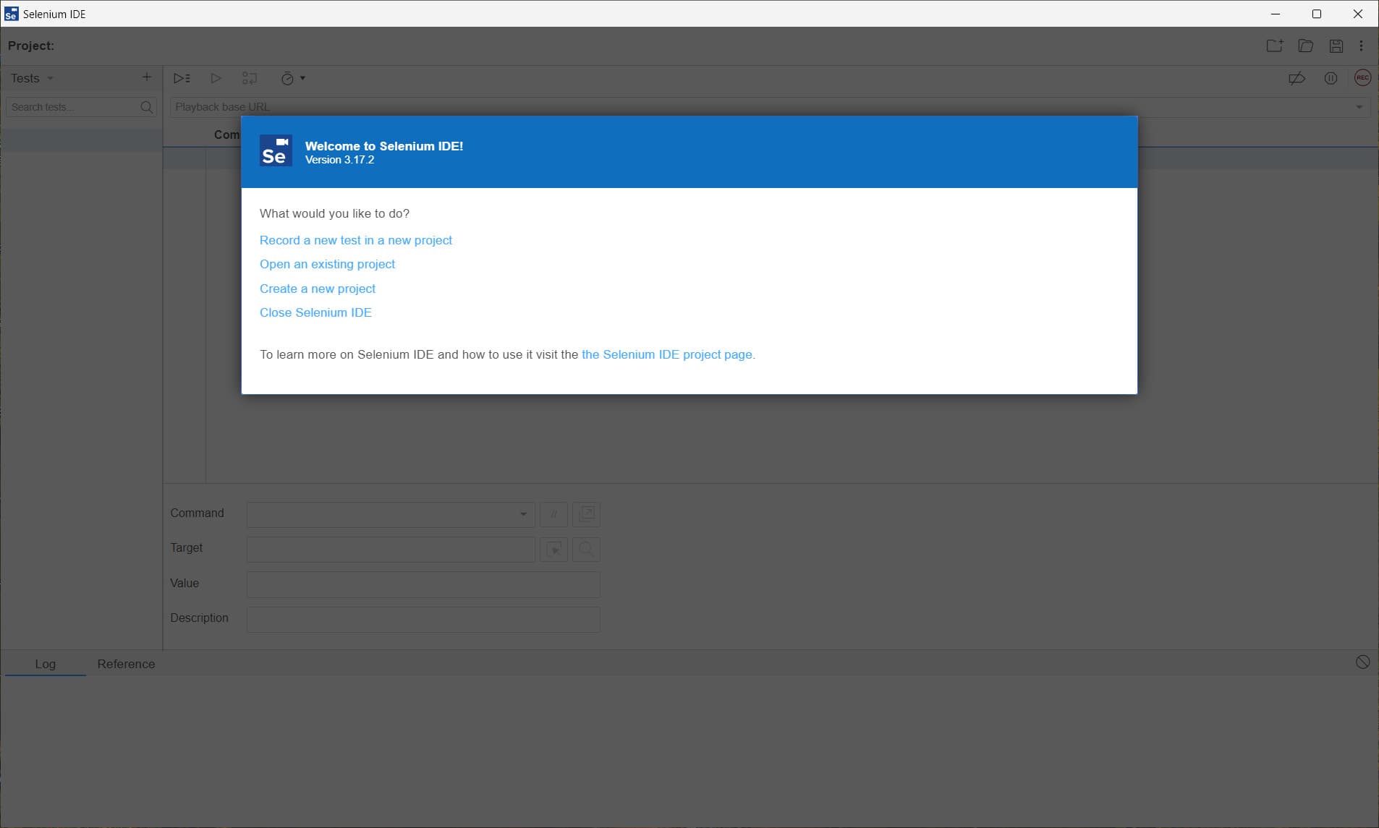Viewport: 1379px width, 828px height.
Task: Click the create new project icon
Action: (x=1275, y=46)
